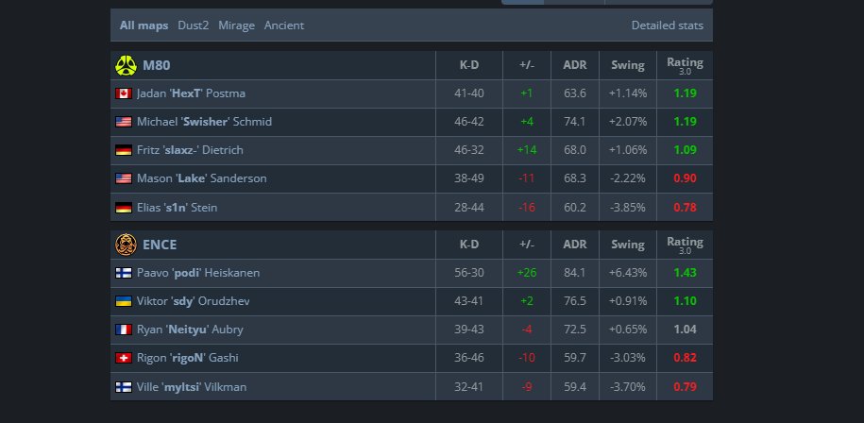Click the French flag beside Neityu
864x423 pixels.
point(123,330)
